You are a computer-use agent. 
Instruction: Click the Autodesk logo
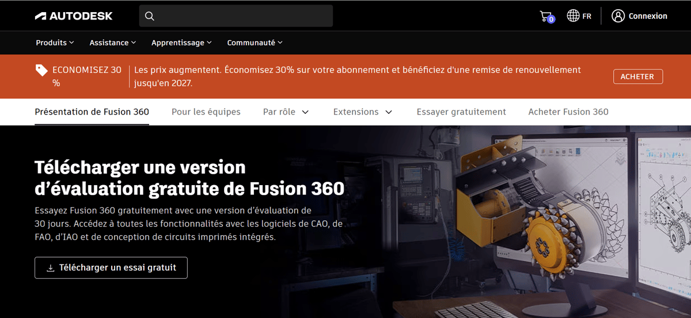(x=74, y=16)
